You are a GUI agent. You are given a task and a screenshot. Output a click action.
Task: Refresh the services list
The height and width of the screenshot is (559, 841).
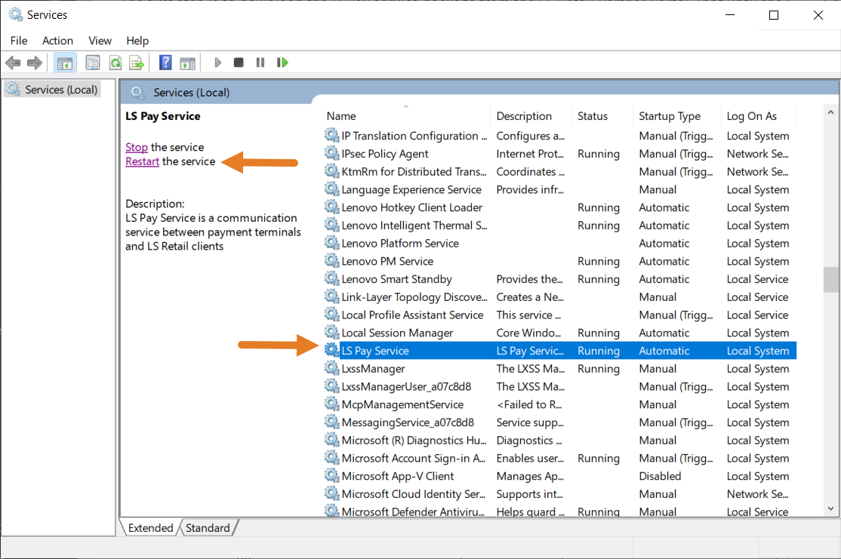point(115,62)
